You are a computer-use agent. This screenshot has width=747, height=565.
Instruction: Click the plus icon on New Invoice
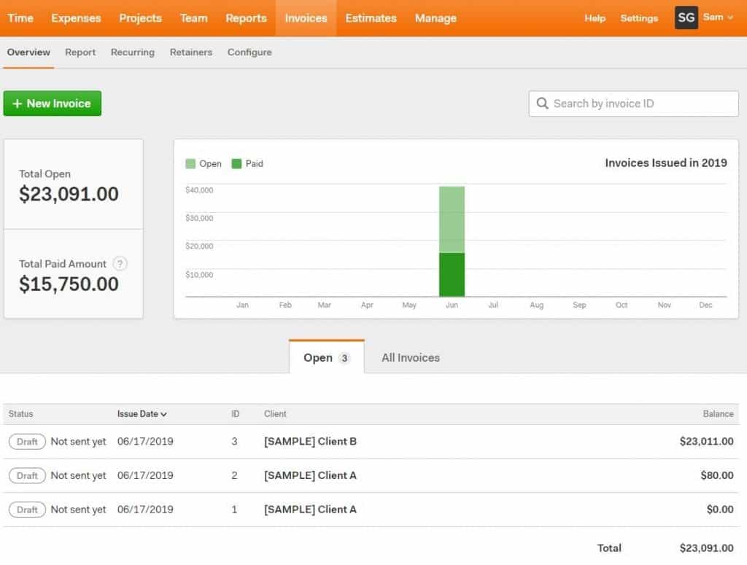pyautogui.click(x=16, y=103)
